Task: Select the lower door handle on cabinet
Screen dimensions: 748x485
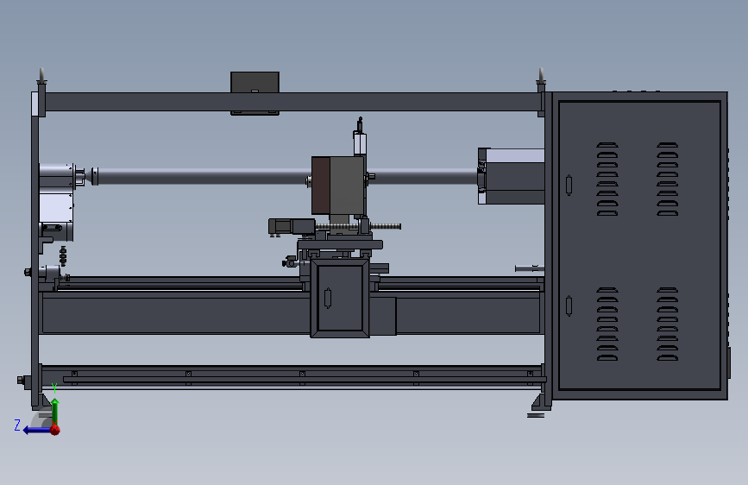Action: (569, 305)
